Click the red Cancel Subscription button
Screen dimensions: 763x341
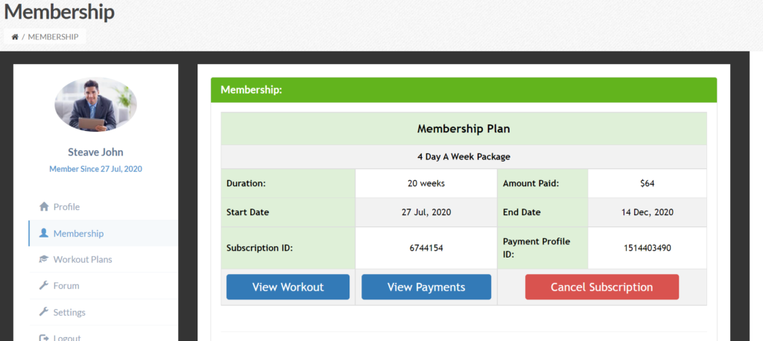(602, 287)
